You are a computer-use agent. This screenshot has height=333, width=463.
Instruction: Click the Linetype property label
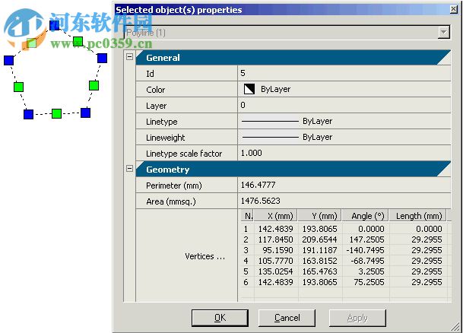(x=161, y=122)
